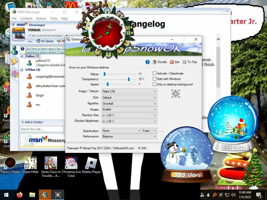Click the network tray icon
267x200 pixels.
[x=227, y=195]
